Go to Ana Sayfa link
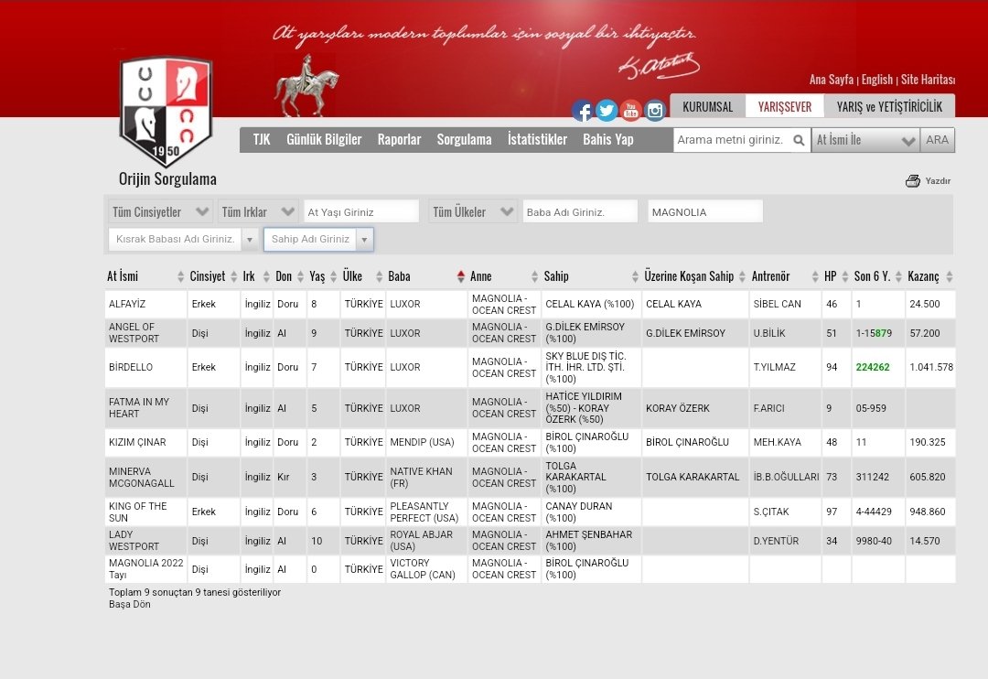Screen dimensions: 988x679 (x=831, y=80)
